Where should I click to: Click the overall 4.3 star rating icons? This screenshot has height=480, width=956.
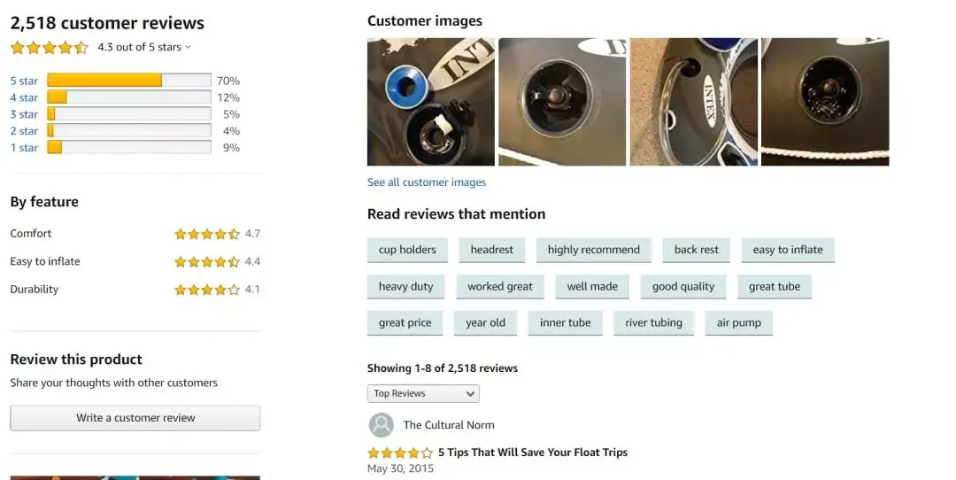[x=50, y=48]
